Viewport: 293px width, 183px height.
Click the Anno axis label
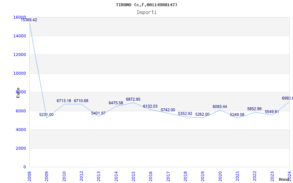click(x=284, y=179)
